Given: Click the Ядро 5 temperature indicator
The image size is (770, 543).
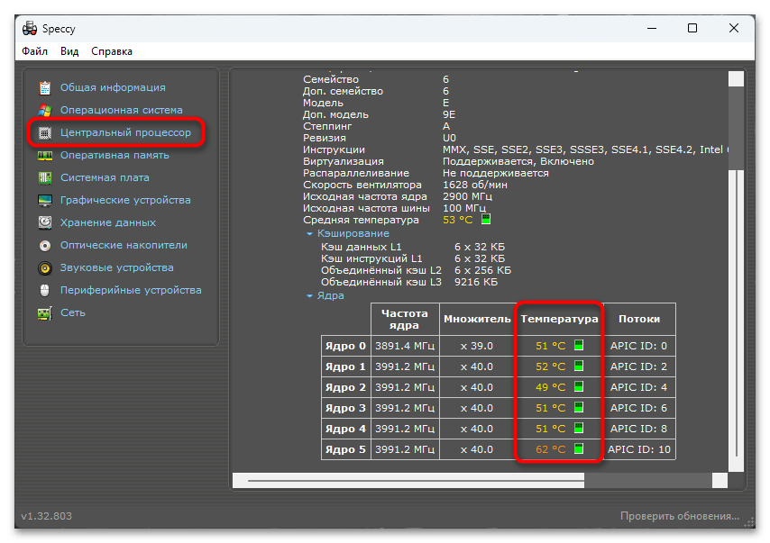Looking at the screenshot, I should click(x=579, y=449).
